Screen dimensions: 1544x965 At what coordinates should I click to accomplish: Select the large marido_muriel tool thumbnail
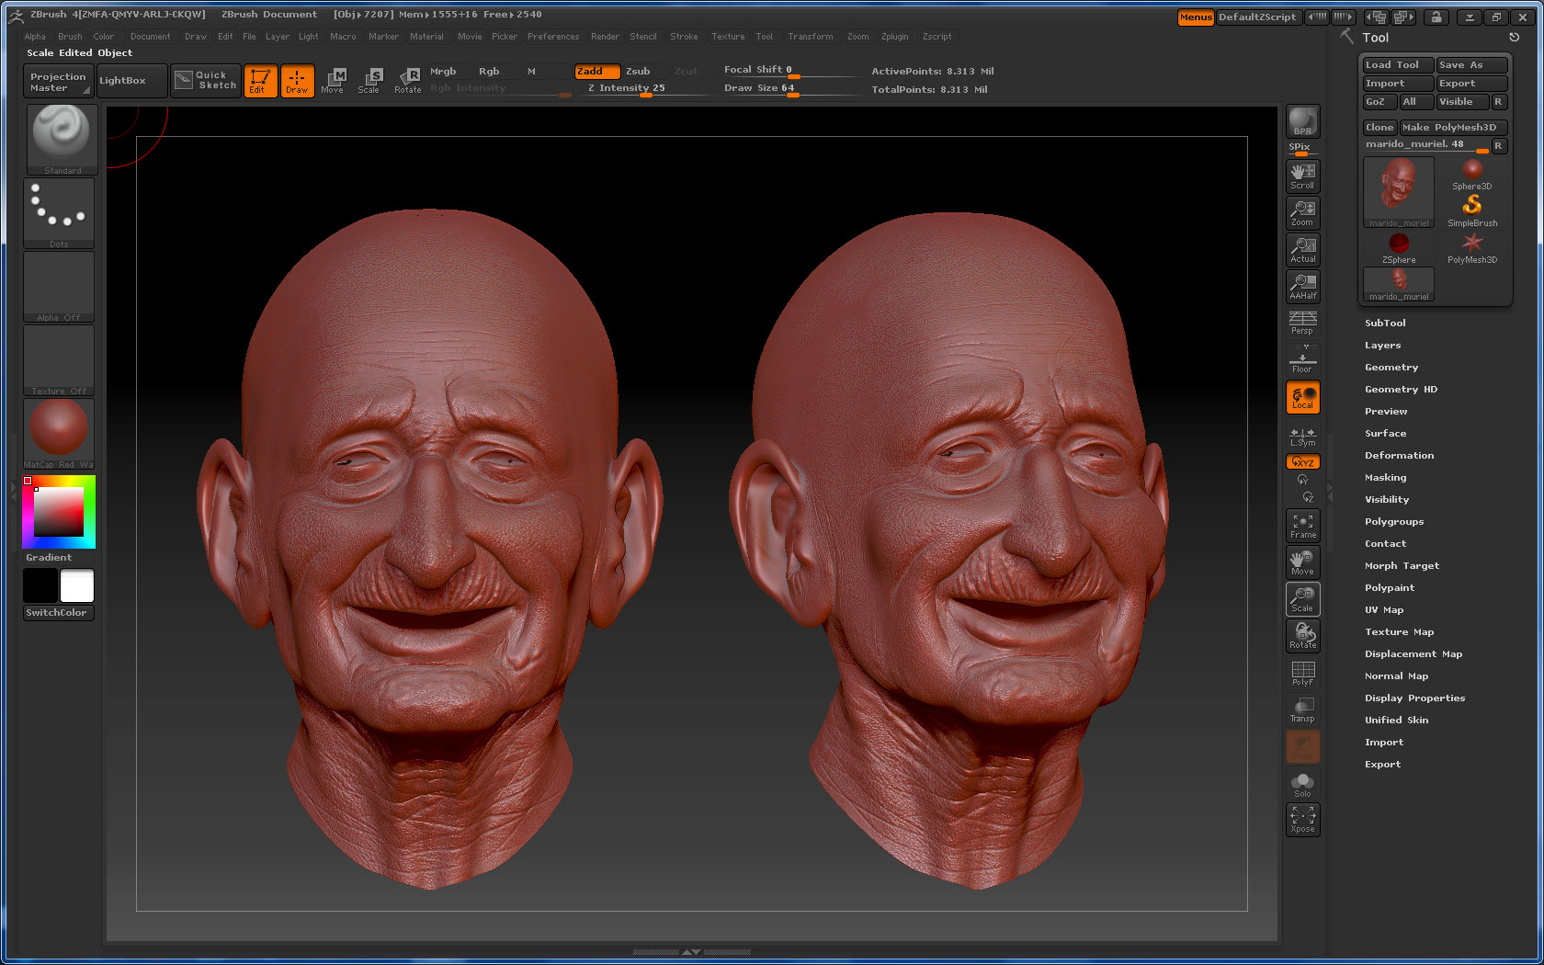[1399, 193]
